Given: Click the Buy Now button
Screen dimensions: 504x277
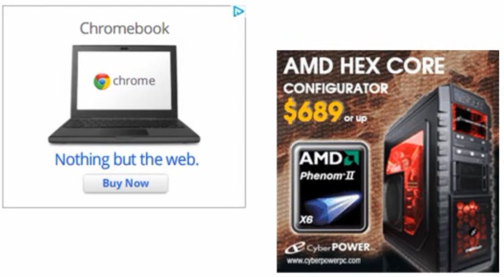Looking at the screenshot, I should click(x=126, y=183).
